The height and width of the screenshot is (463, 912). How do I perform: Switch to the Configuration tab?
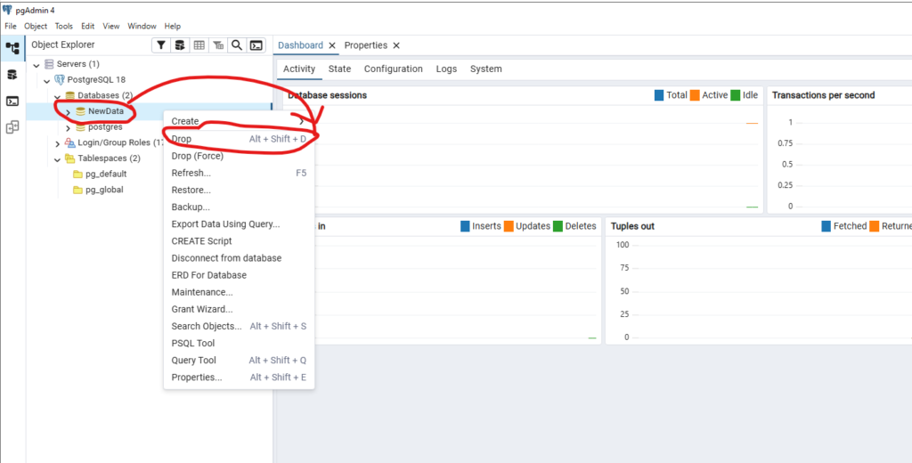pyautogui.click(x=393, y=69)
